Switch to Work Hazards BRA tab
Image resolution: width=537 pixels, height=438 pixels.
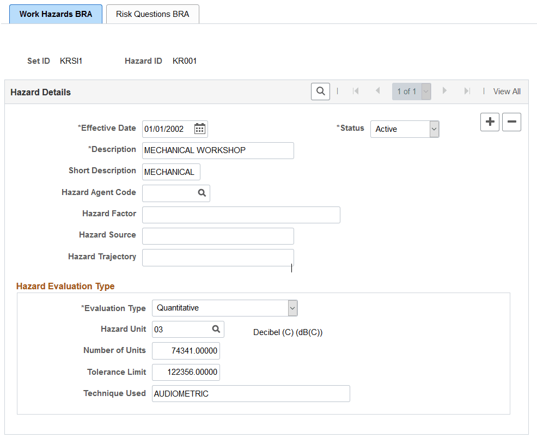click(x=56, y=14)
